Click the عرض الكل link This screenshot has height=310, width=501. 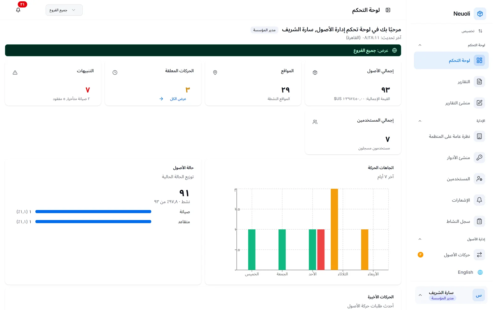(x=178, y=99)
